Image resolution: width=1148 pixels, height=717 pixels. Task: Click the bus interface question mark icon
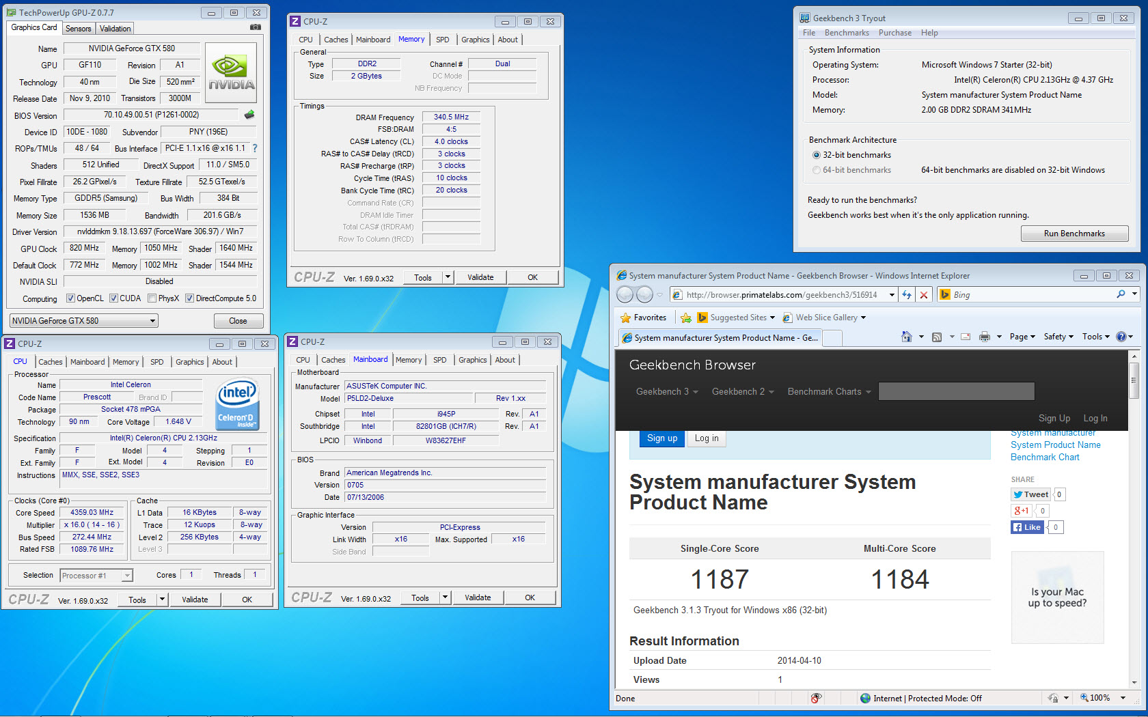point(255,148)
